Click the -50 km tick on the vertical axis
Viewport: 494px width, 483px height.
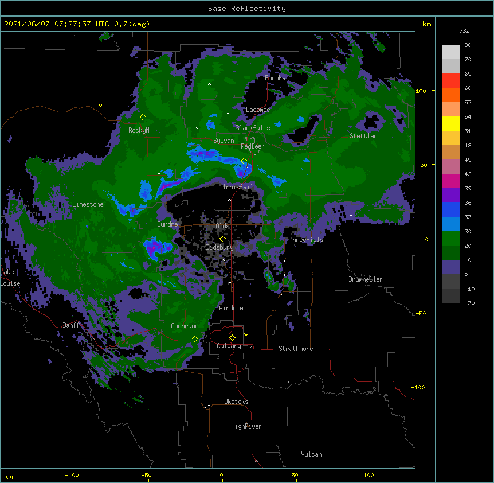pyautogui.click(x=421, y=313)
